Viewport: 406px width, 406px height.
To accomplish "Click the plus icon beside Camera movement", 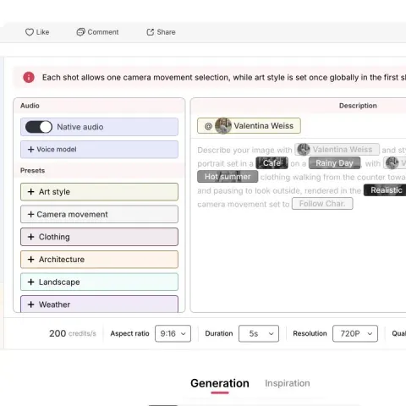I will click(31, 214).
